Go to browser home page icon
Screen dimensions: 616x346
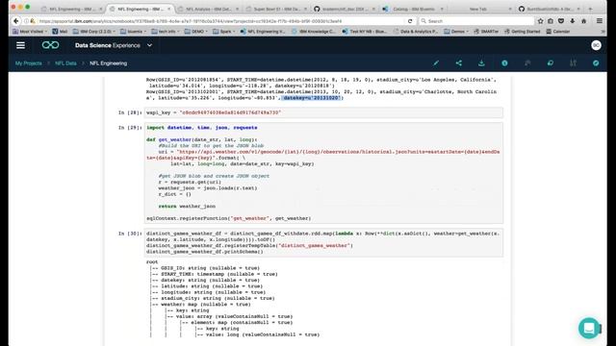(x=584, y=21)
